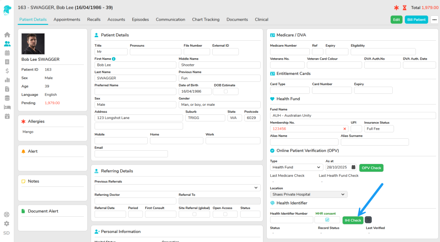The width and height of the screenshot is (440, 242).
Task: Click the hospital bed icon in sidebar
Action: click(7, 107)
